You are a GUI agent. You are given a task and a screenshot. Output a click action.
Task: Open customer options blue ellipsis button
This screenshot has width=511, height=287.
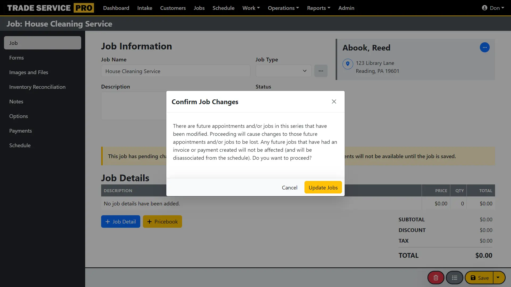pyautogui.click(x=484, y=48)
